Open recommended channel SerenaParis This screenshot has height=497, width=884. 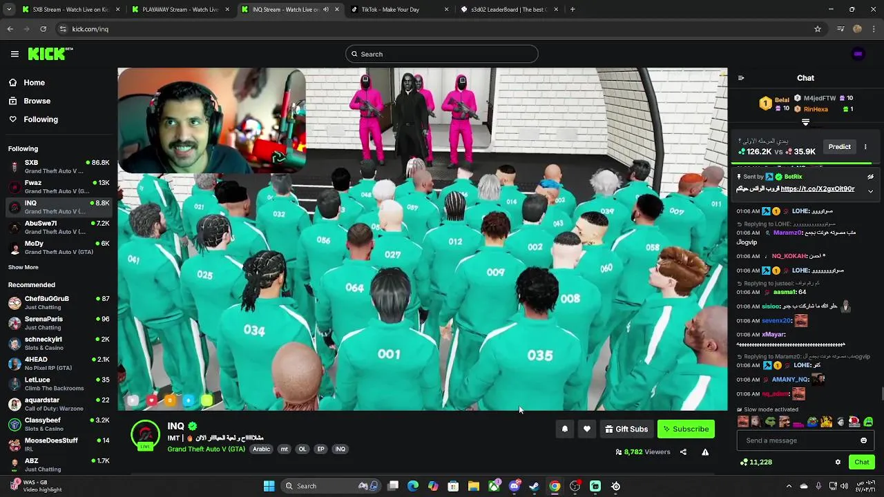(59, 323)
